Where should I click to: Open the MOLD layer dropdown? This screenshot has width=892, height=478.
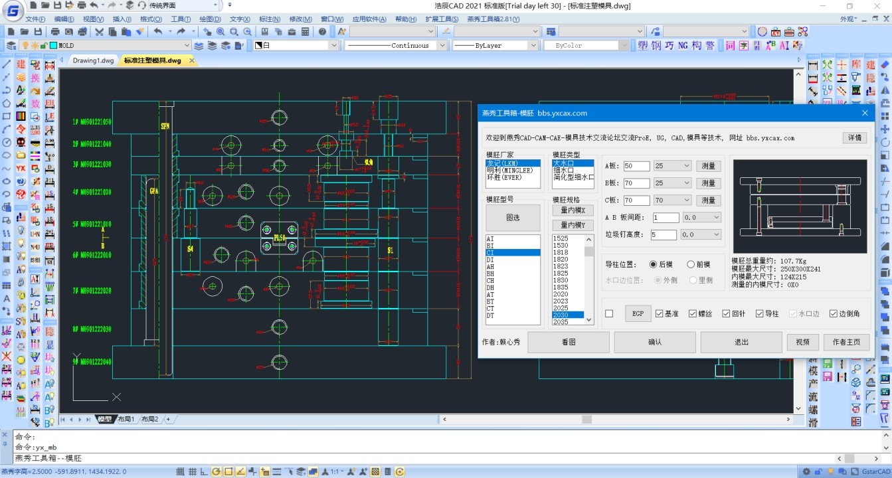coord(186,46)
